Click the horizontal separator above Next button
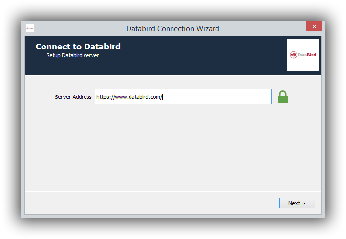Viewport: 346px width, 239px height. coord(173,191)
